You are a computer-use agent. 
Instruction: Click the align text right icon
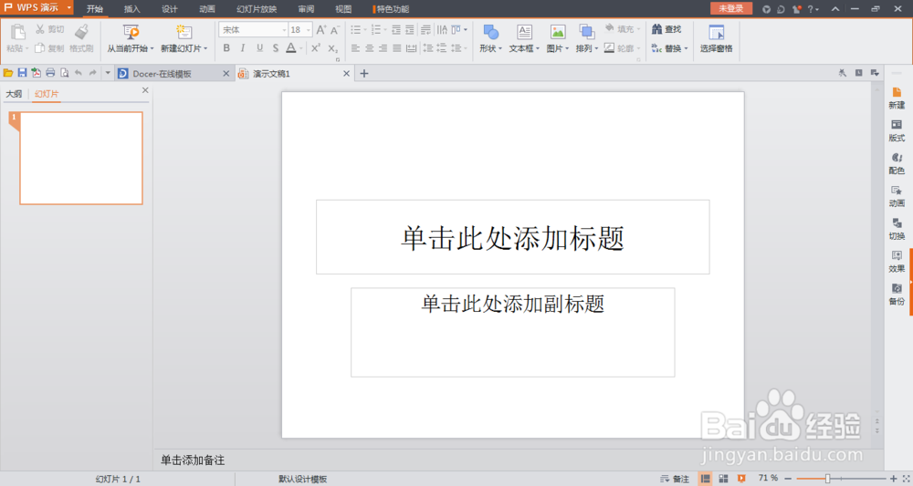(x=383, y=48)
